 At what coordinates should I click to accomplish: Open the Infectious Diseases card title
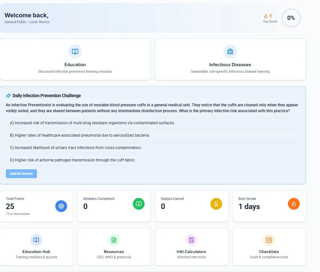click(230, 65)
